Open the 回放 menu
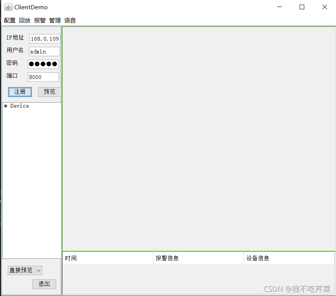The image size is (336, 296). click(25, 21)
